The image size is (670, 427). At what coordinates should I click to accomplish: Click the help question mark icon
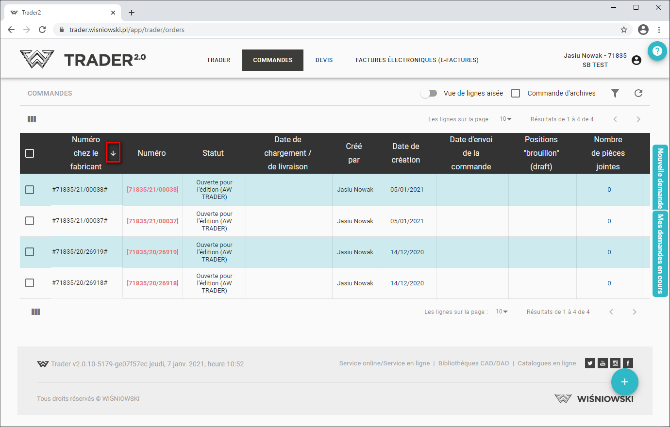[657, 51]
